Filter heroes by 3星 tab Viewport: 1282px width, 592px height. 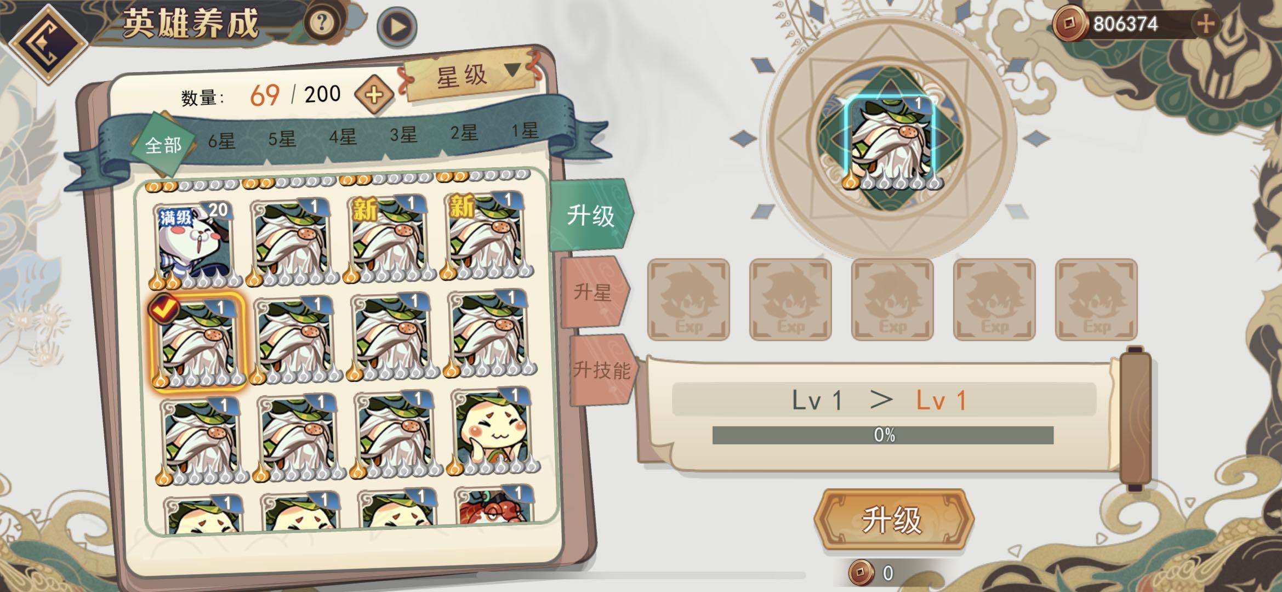tap(403, 135)
